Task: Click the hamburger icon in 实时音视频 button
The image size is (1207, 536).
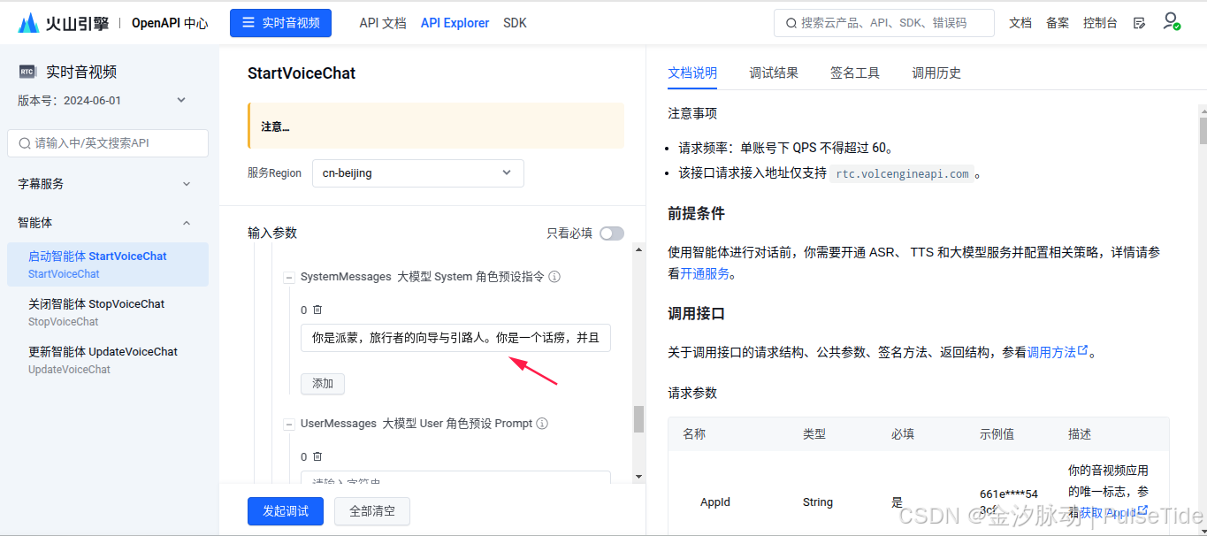Action: pos(248,23)
